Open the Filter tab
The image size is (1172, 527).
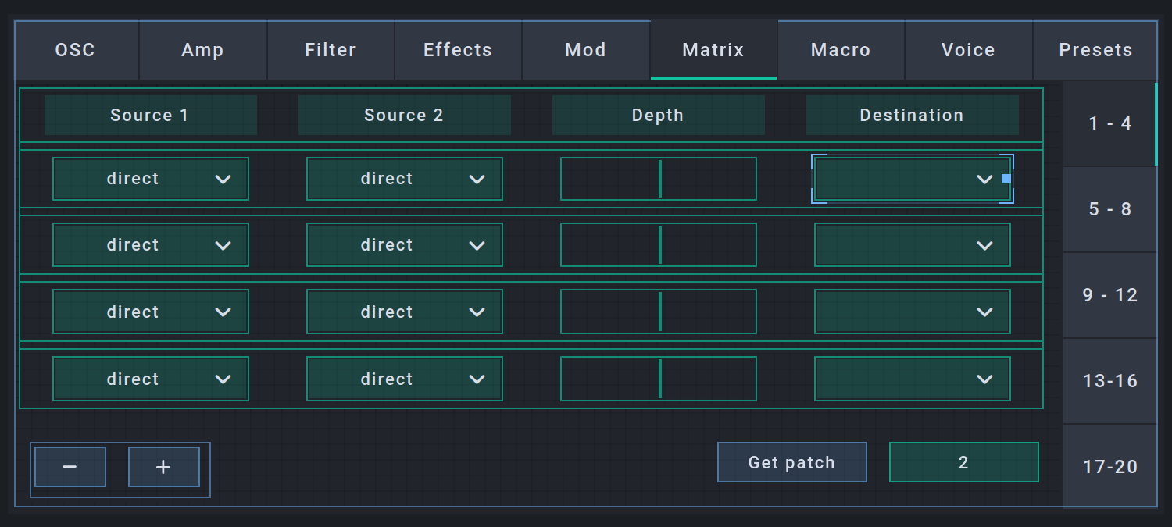(331, 50)
